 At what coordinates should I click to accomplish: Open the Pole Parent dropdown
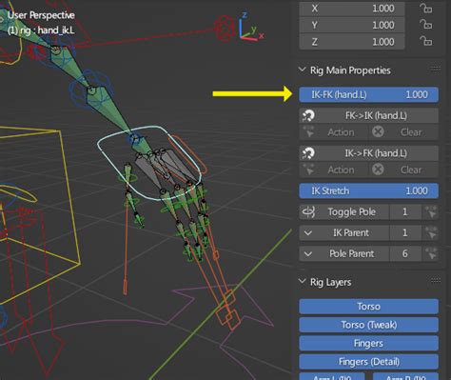coord(344,253)
